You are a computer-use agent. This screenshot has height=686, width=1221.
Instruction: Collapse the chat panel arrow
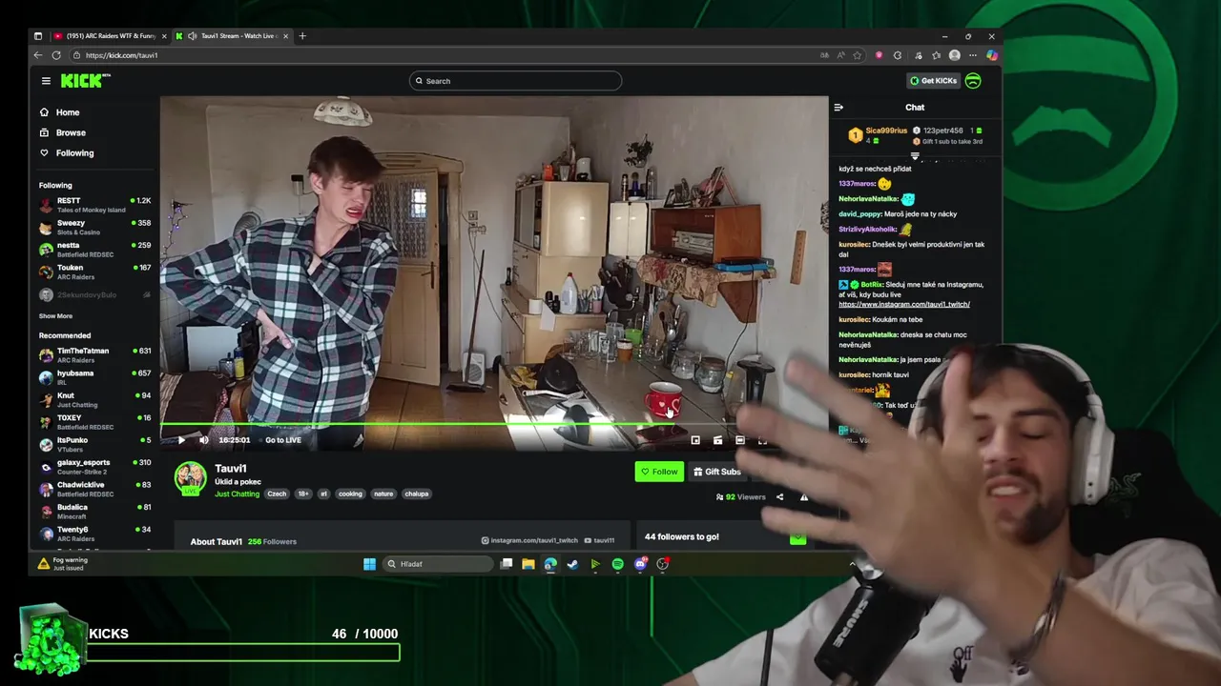tap(838, 108)
